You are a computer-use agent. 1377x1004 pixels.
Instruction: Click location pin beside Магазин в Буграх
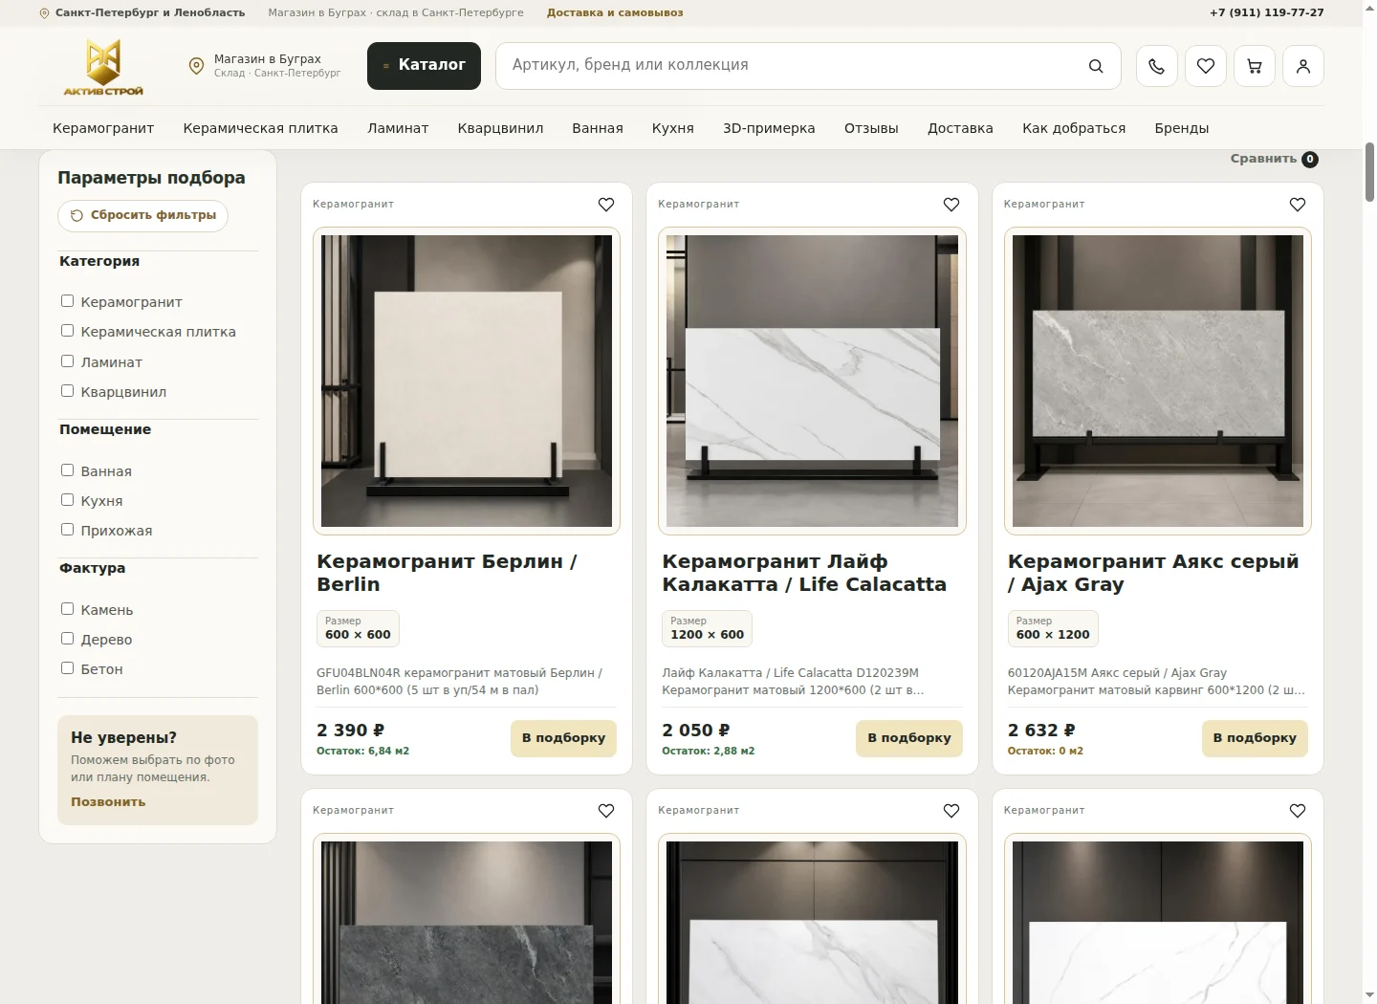point(196,66)
